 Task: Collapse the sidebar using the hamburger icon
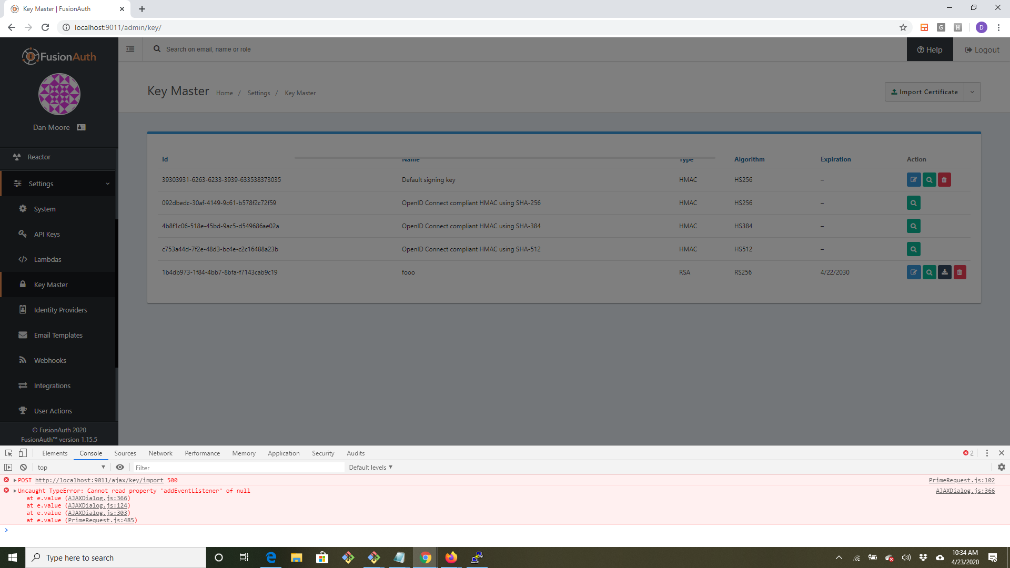click(130, 48)
